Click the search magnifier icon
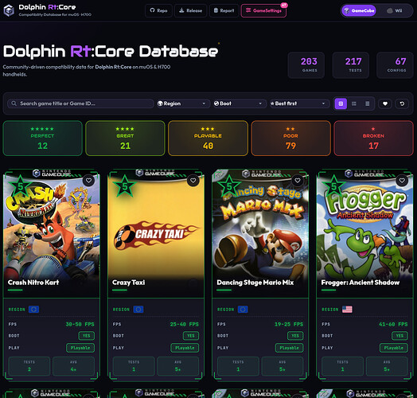 [14, 103]
